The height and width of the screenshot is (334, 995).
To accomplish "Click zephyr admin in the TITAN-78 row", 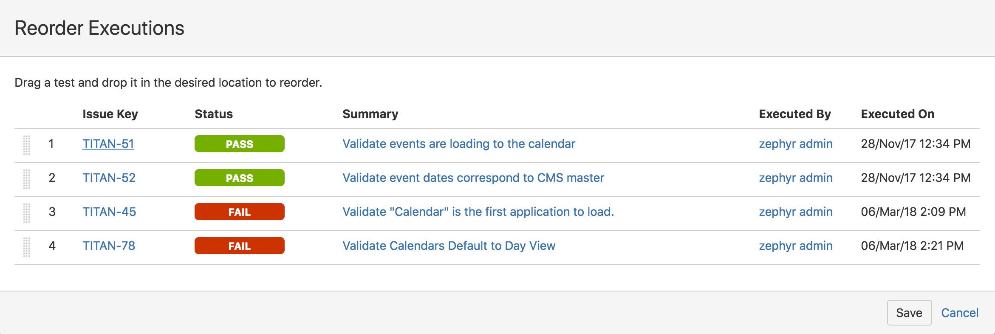I will [x=796, y=246].
